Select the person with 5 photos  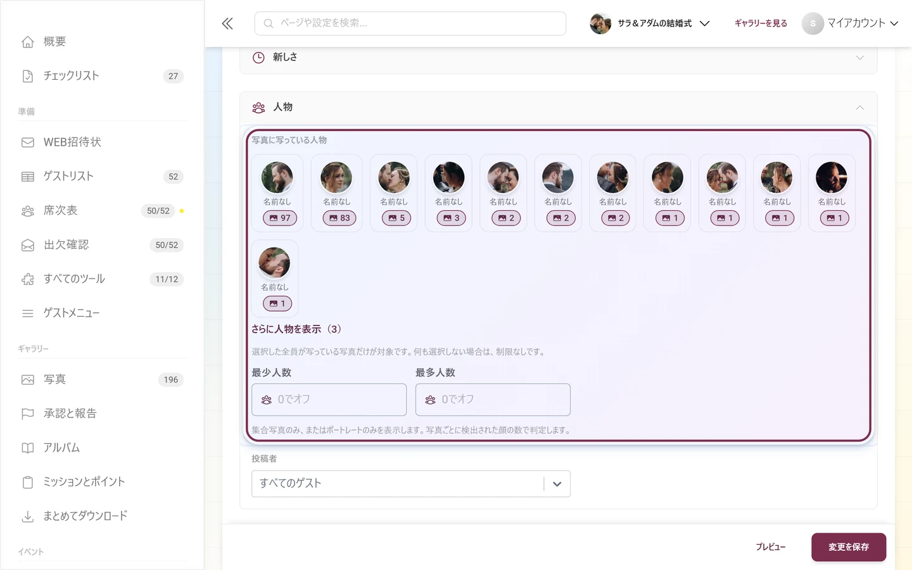tap(394, 193)
